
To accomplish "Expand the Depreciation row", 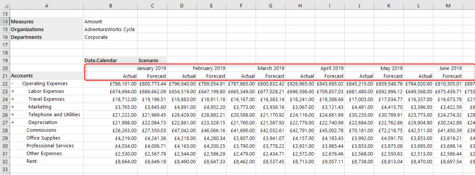I will tap(13, 123).
